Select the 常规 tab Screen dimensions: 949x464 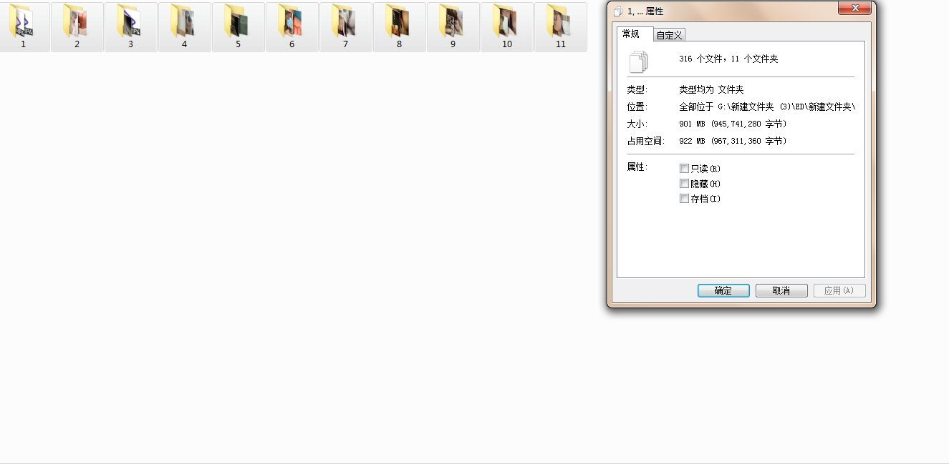[631, 34]
